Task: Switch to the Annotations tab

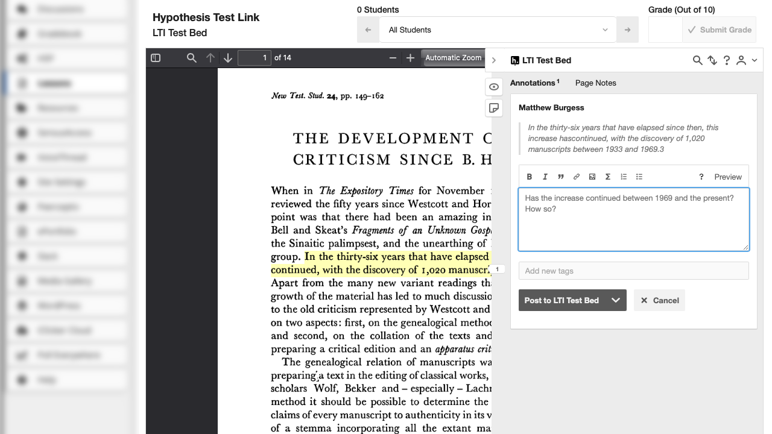Action: click(x=534, y=83)
